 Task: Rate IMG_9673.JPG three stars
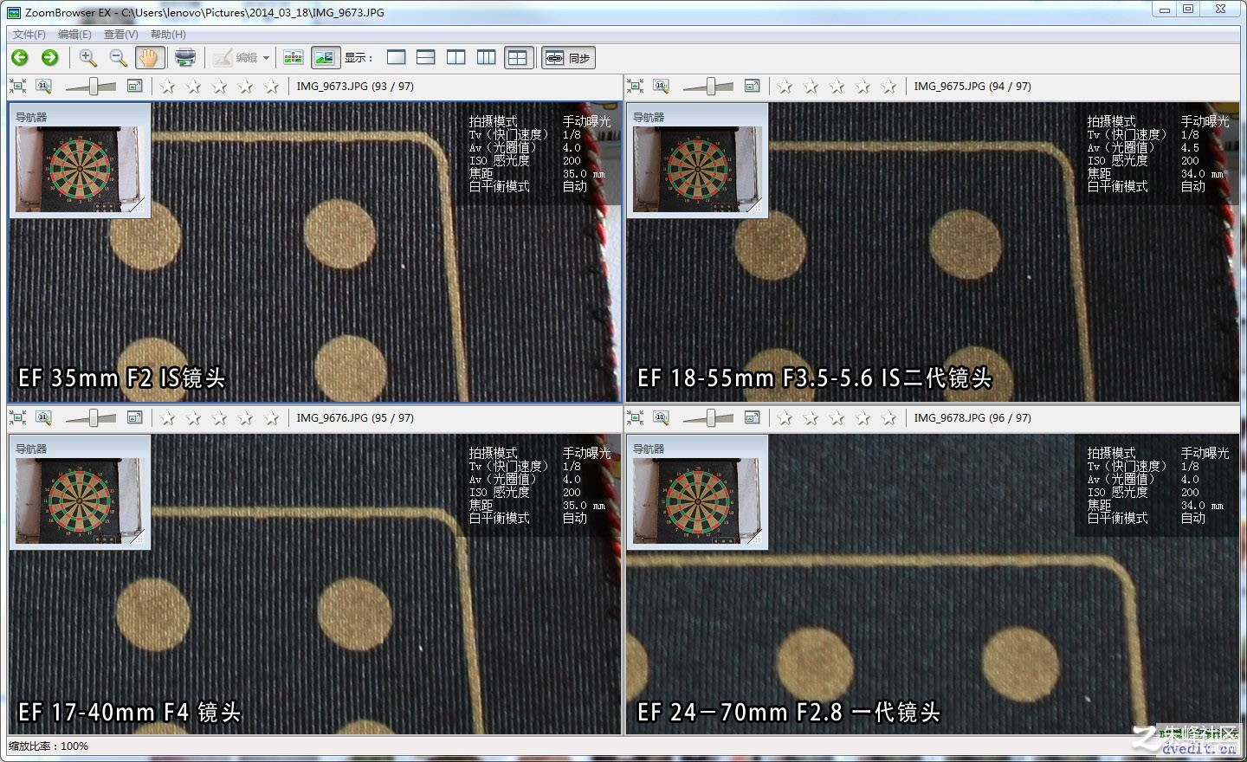(220, 86)
